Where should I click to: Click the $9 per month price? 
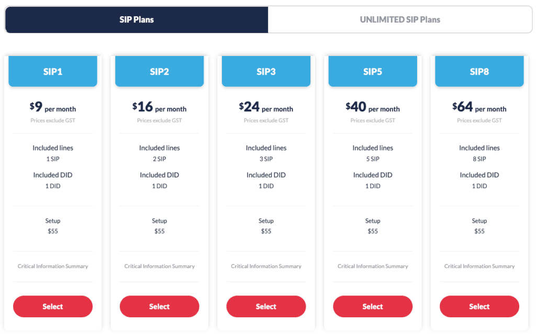click(x=52, y=108)
